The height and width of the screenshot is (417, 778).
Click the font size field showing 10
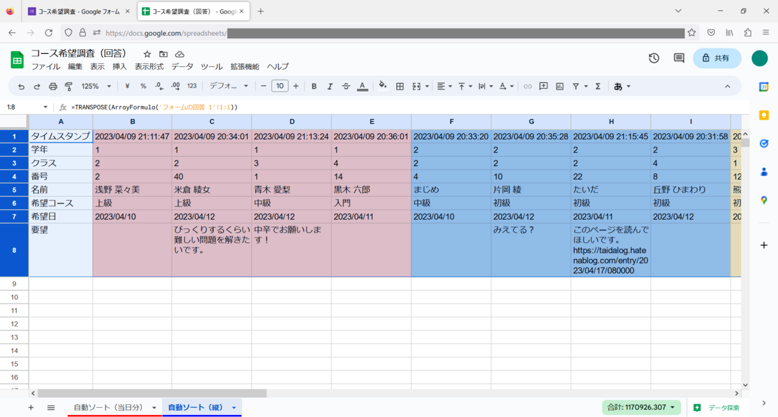[279, 86]
